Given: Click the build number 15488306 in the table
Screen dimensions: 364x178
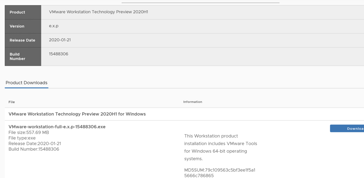Looking at the screenshot, I should 59,54.
